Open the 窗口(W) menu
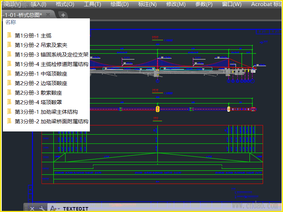This screenshot has width=283, height=212. coord(232,4)
